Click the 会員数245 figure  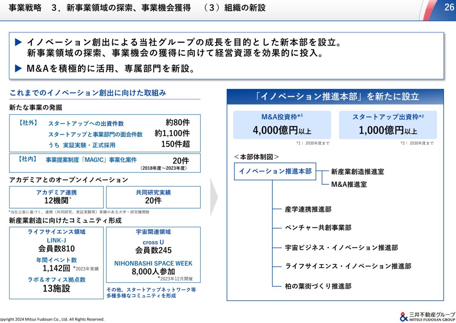(x=154, y=250)
